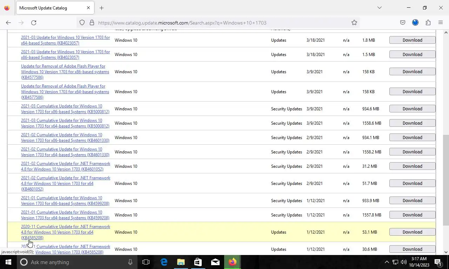The width and height of the screenshot is (449, 269).
Task: Download the 31.2 MB .NET update
Action: click(x=412, y=166)
